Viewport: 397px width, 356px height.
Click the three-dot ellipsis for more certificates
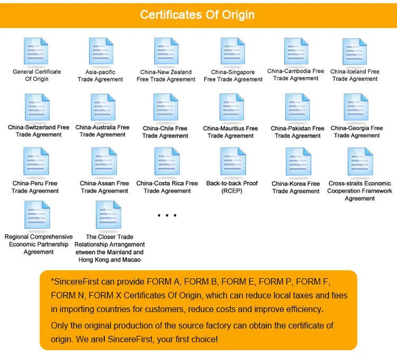pos(167,215)
